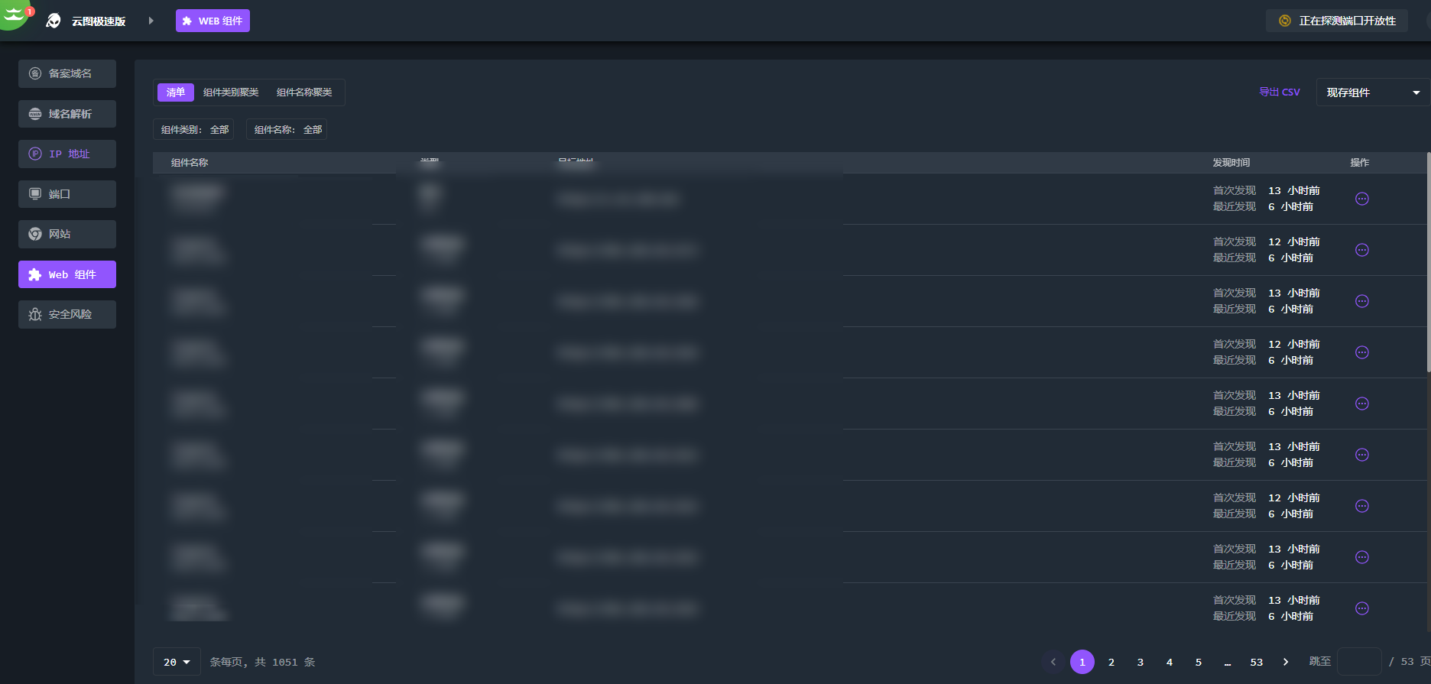Viewport: 1431px width, 684px height.
Task: Open the IP 地址 sidebar page
Action: pos(67,154)
